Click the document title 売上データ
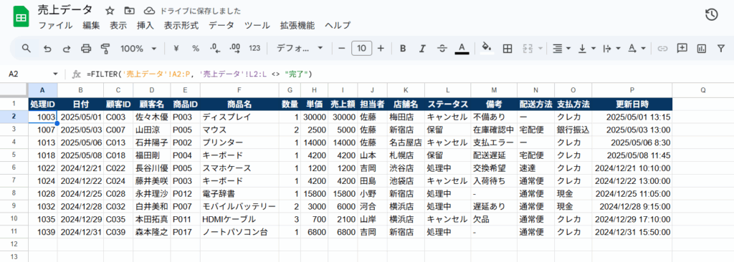The width and height of the screenshot is (734, 262). [65, 10]
